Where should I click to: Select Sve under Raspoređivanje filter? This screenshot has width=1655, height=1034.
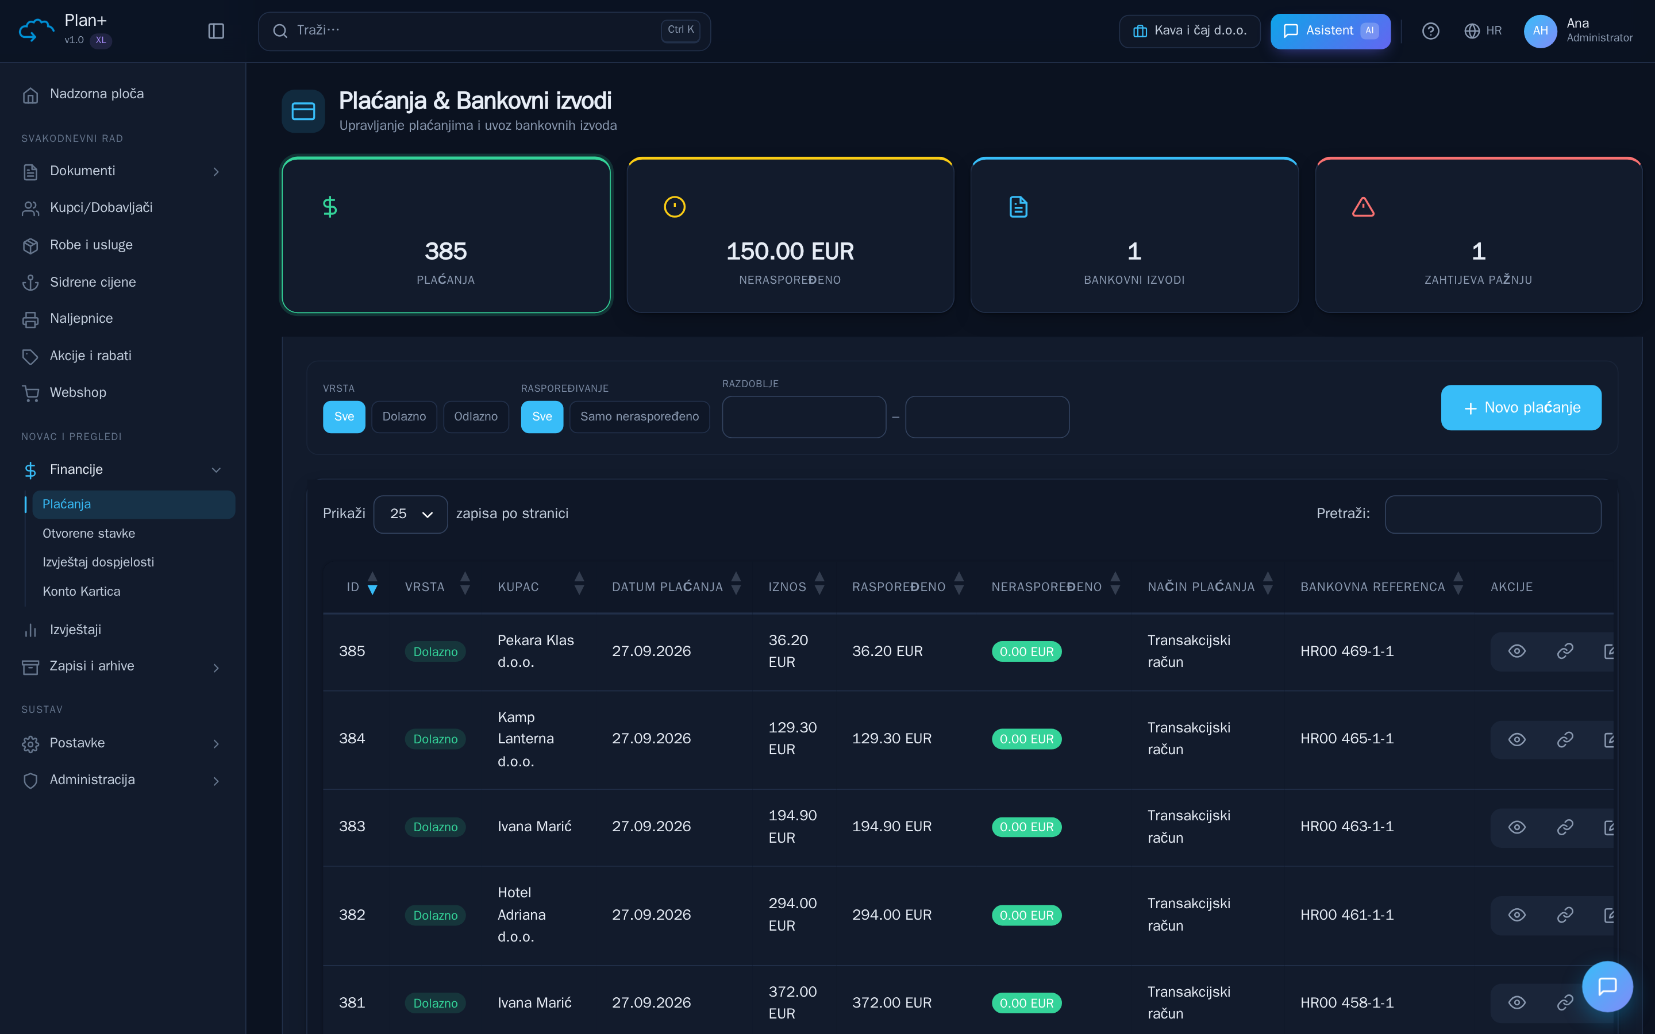542,416
